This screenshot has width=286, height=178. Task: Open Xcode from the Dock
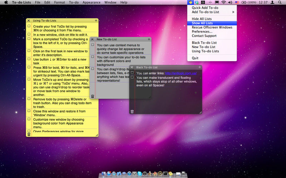click(x=119, y=173)
